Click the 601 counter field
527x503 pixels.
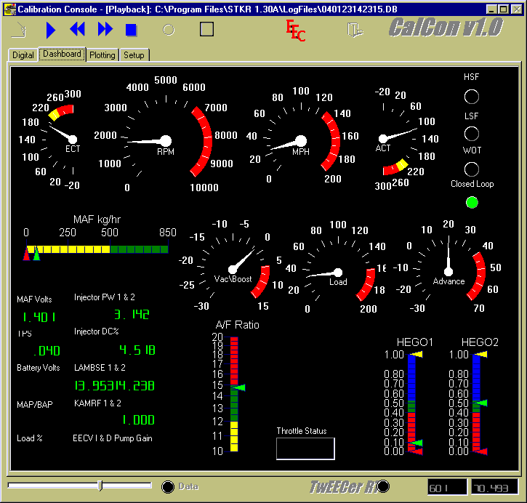click(447, 488)
